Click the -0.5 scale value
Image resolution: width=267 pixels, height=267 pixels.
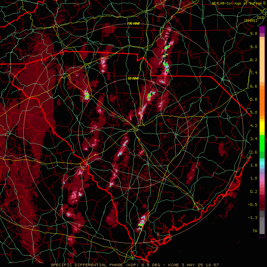pos(252,204)
